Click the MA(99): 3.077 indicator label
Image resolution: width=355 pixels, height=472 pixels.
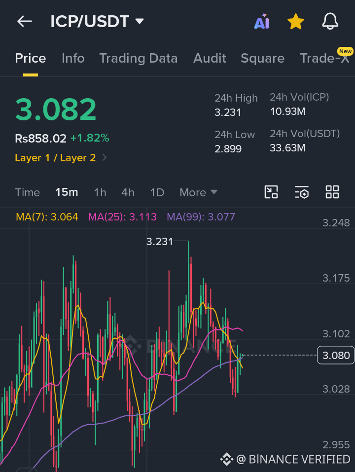[x=201, y=217]
